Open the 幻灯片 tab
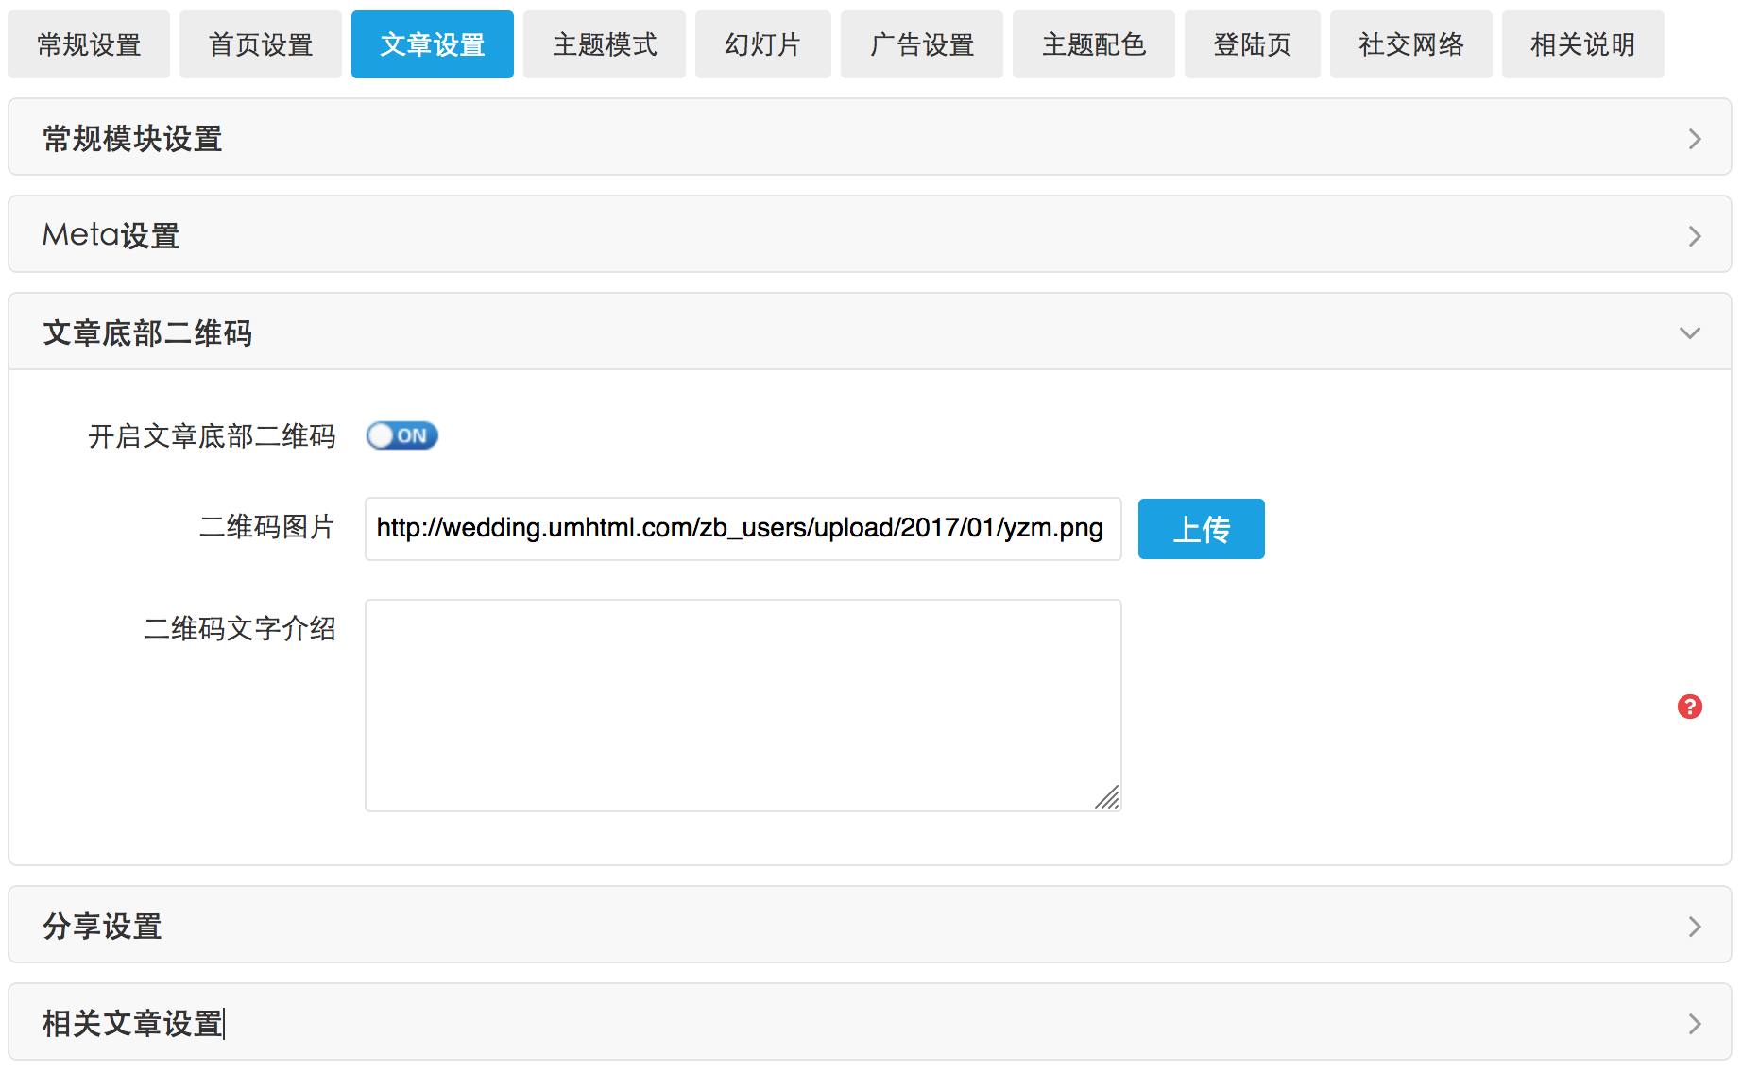 pyautogui.click(x=762, y=44)
